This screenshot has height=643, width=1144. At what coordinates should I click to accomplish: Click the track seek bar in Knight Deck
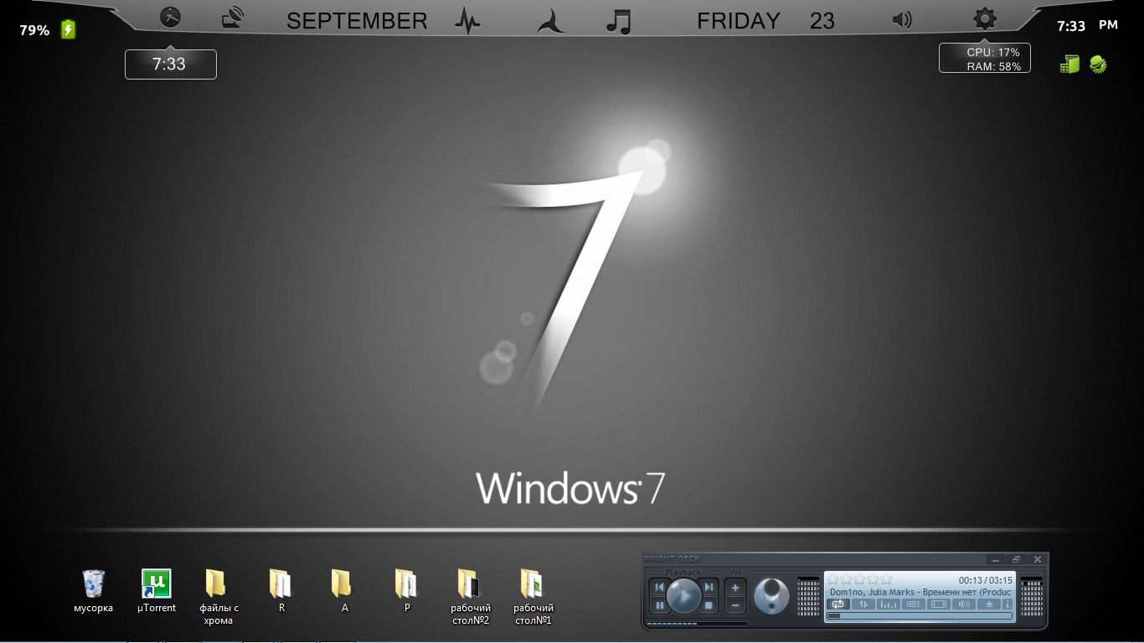920,616
